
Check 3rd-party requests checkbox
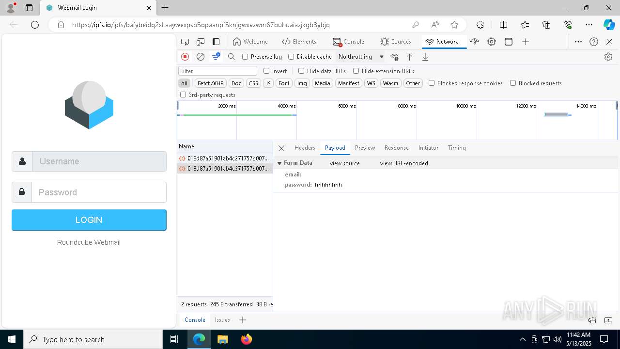pyautogui.click(x=183, y=95)
